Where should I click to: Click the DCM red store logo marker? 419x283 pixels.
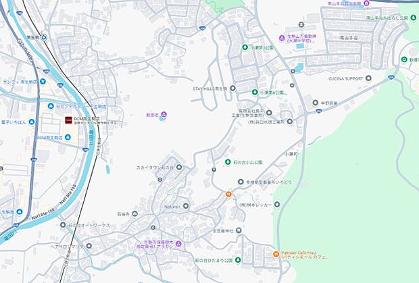point(68,120)
